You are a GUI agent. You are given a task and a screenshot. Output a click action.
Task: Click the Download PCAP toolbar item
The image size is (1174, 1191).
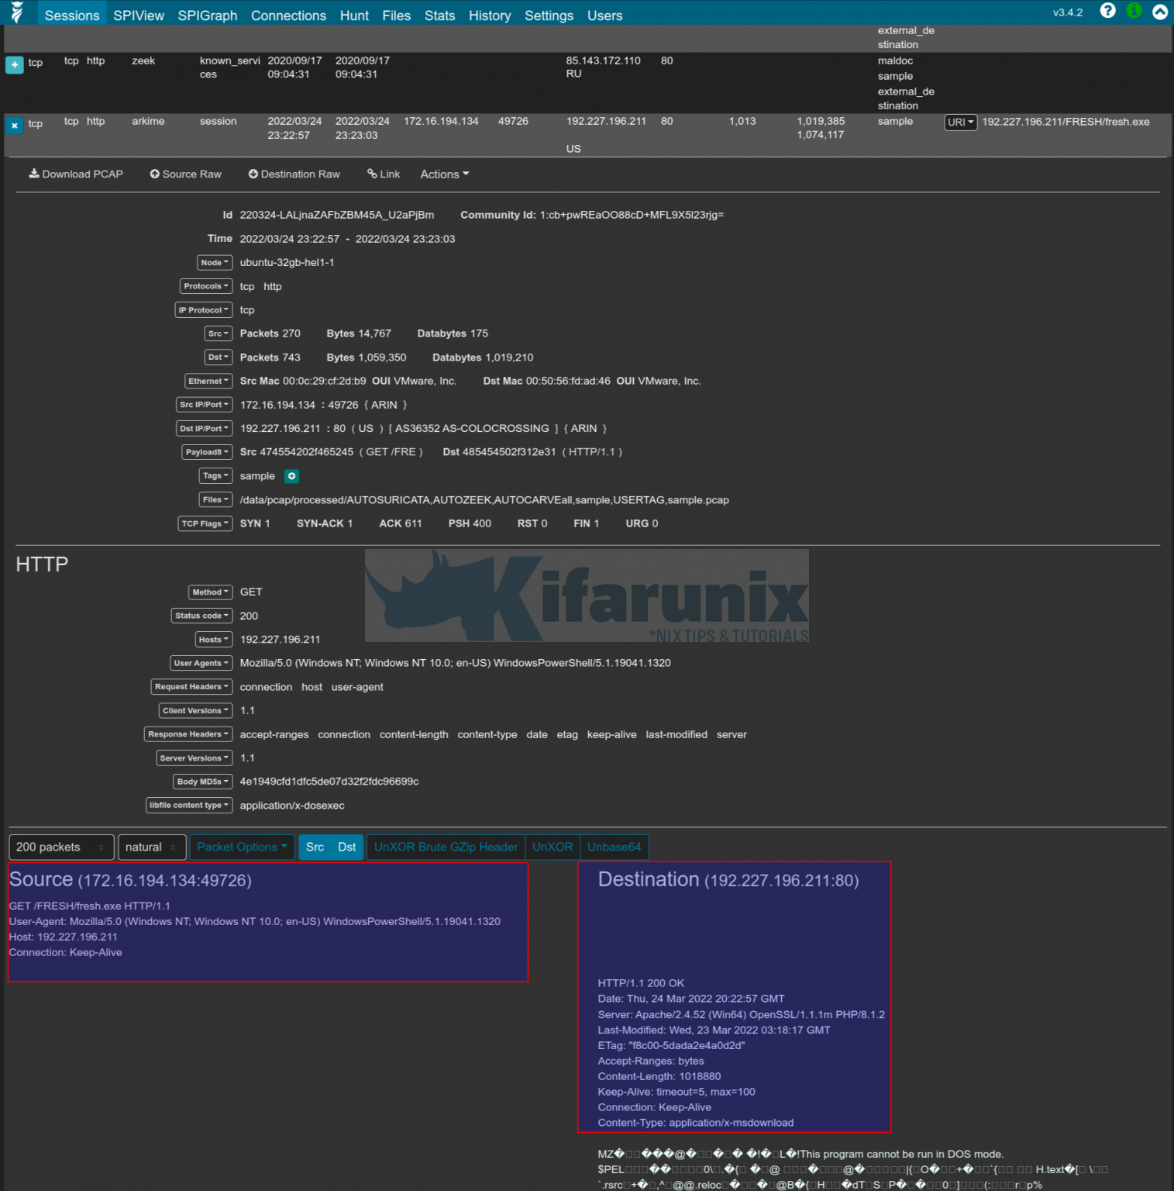[75, 174]
